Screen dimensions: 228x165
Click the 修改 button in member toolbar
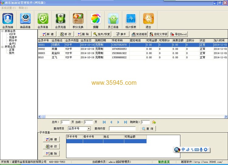click(66, 34)
